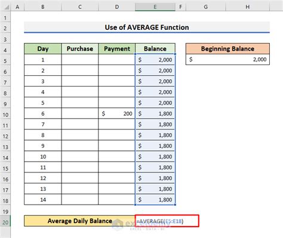Click the Balance cell for day 1
Image resolution: width=283 pixels, height=238 pixels.
pos(155,60)
